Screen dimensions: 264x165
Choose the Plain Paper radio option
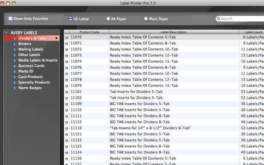click(146, 19)
